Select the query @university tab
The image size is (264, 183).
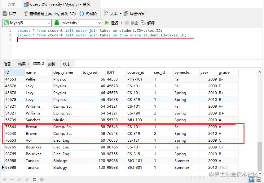point(61,4)
